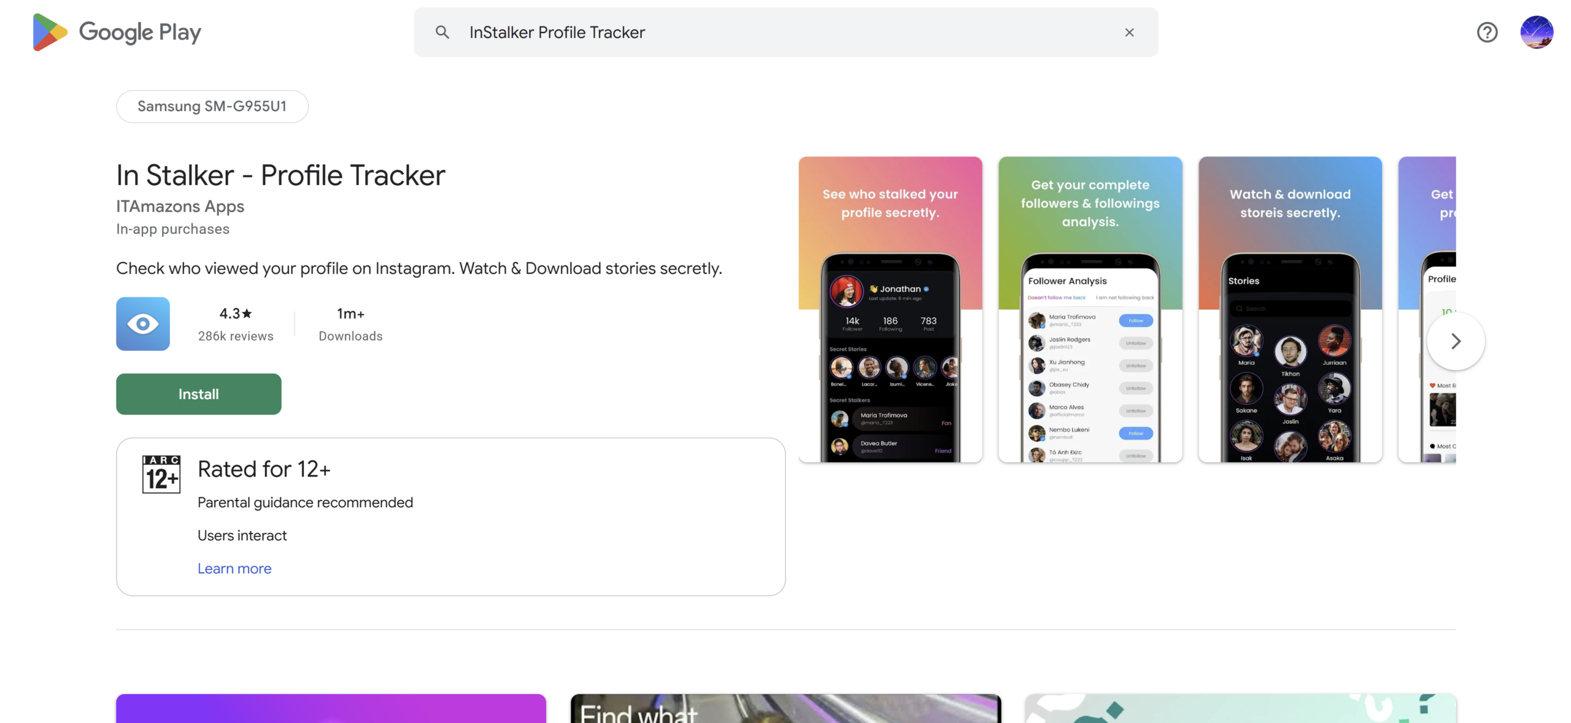Open the ITAmazons Apps developer page
Screen dimensions: 1571x723
point(180,206)
